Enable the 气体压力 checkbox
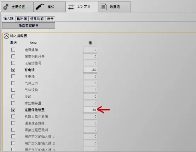Screen dimensions: 196x152 tap(13, 83)
